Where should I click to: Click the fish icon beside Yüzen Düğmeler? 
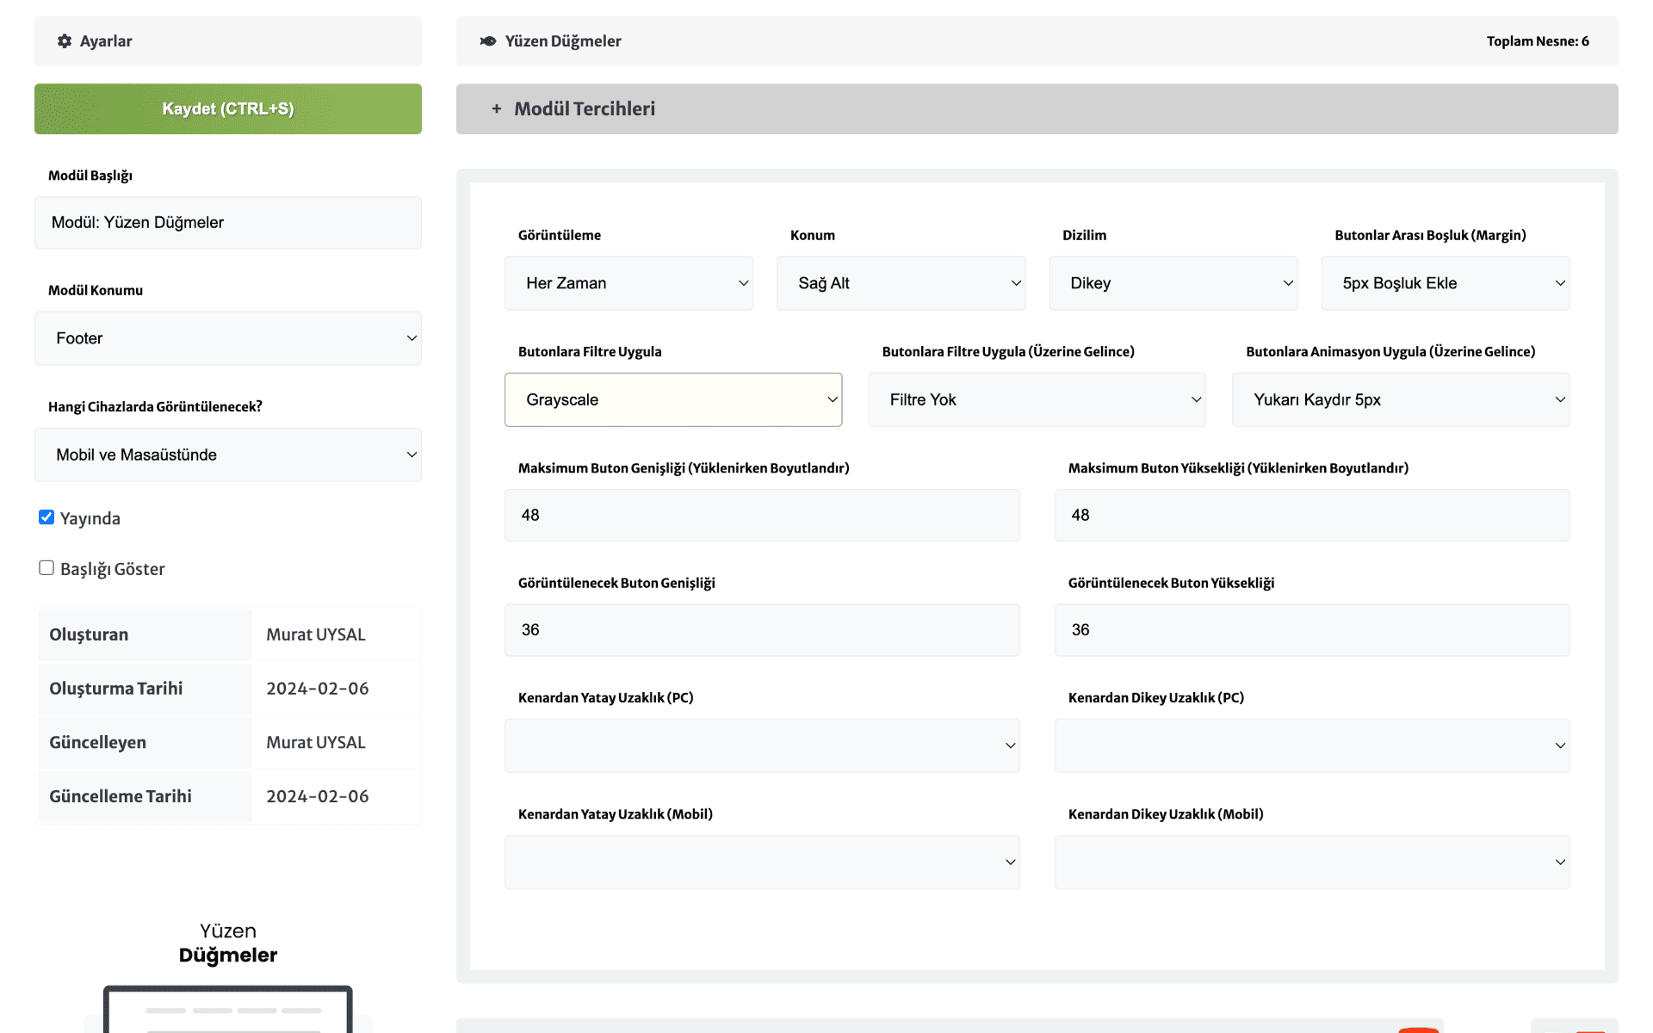coord(488,41)
